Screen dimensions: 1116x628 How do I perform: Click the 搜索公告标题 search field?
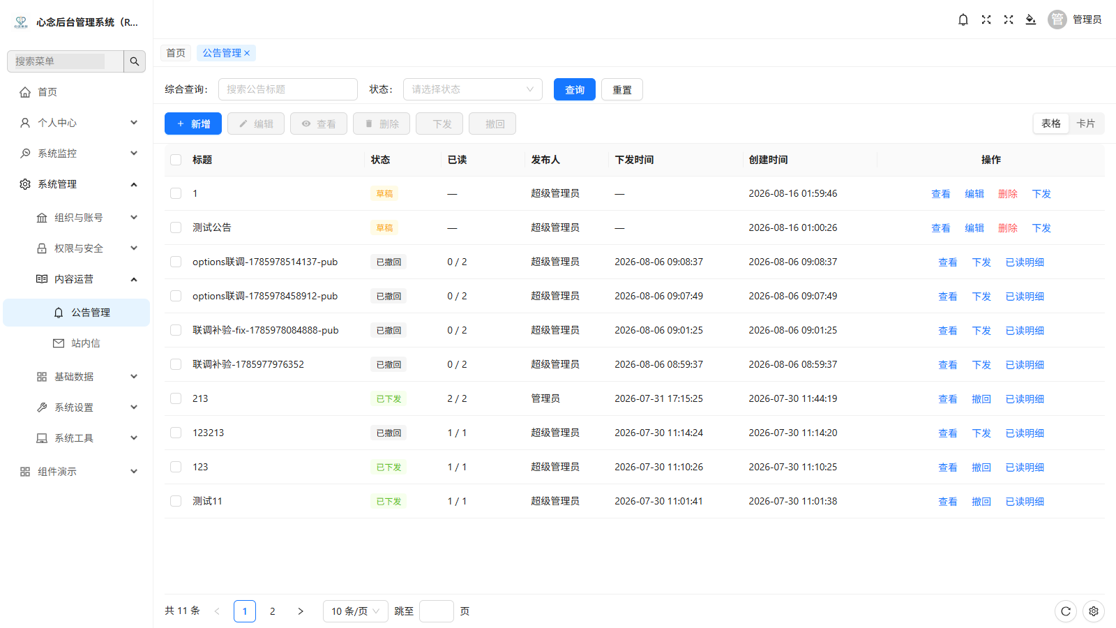click(288, 89)
